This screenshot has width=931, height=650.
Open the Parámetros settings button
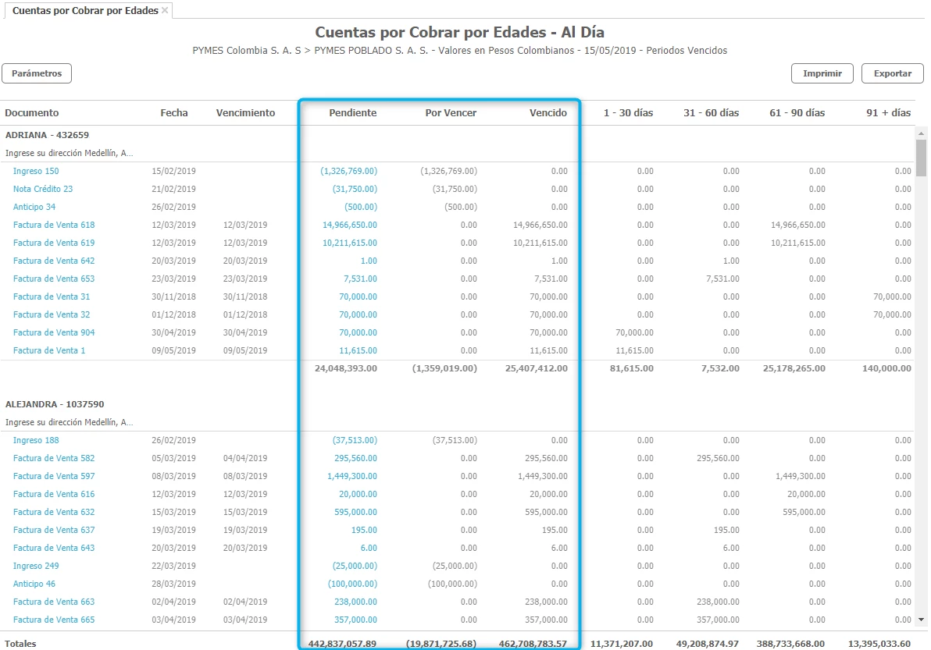pos(37,73)
